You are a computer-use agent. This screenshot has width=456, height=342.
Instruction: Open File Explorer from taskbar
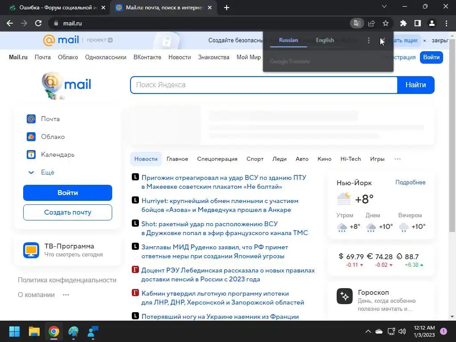point(34,331)
